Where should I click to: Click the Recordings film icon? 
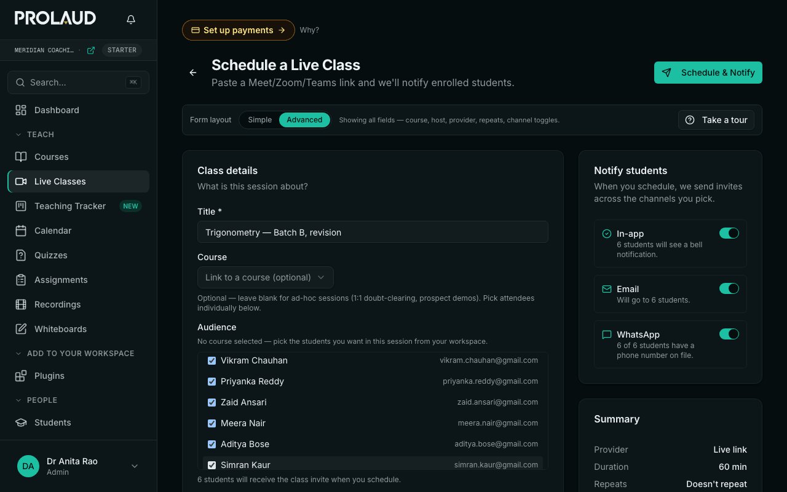coord(21,304)
